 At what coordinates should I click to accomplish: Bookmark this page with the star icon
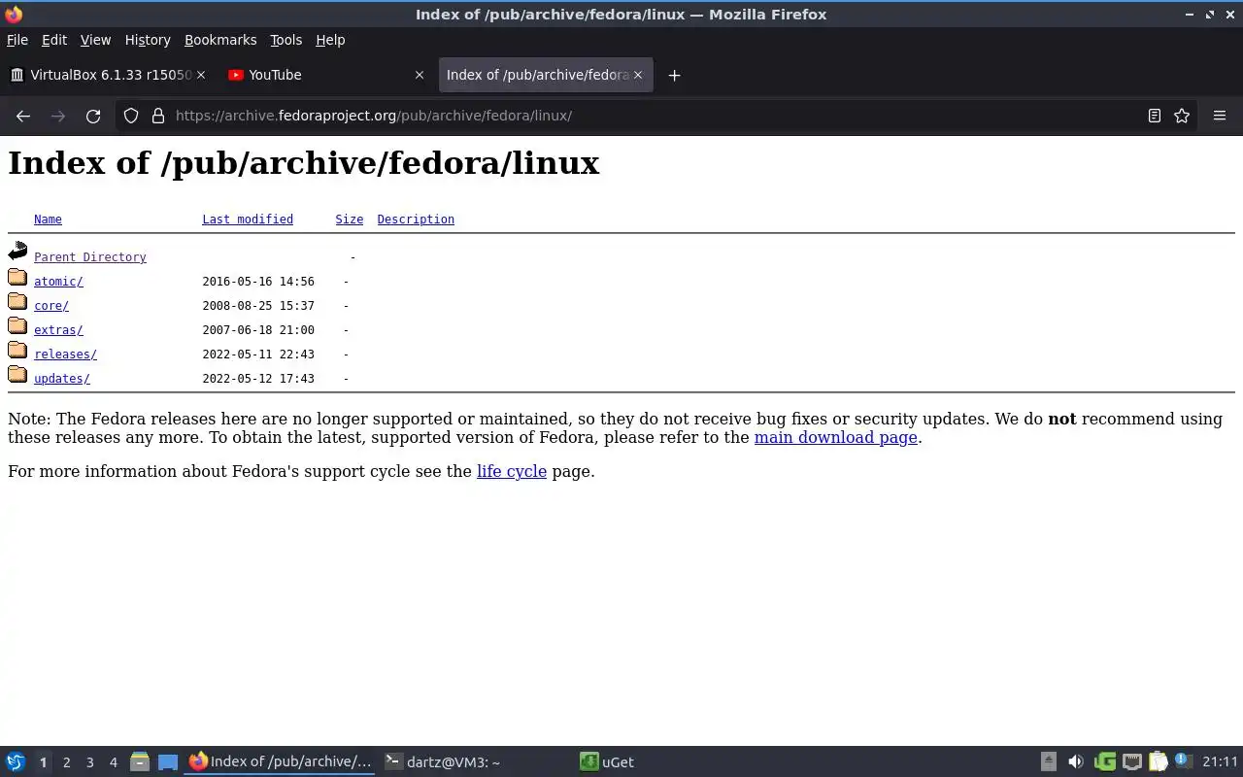[1182, 116]
